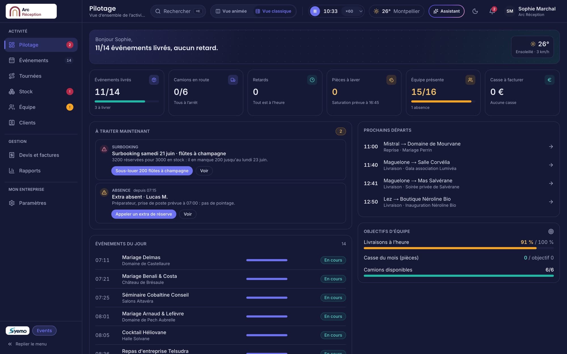The image size is (567, 354).
Task: Click the Camions en route truck icon
Action: click(x=233, y=80)
